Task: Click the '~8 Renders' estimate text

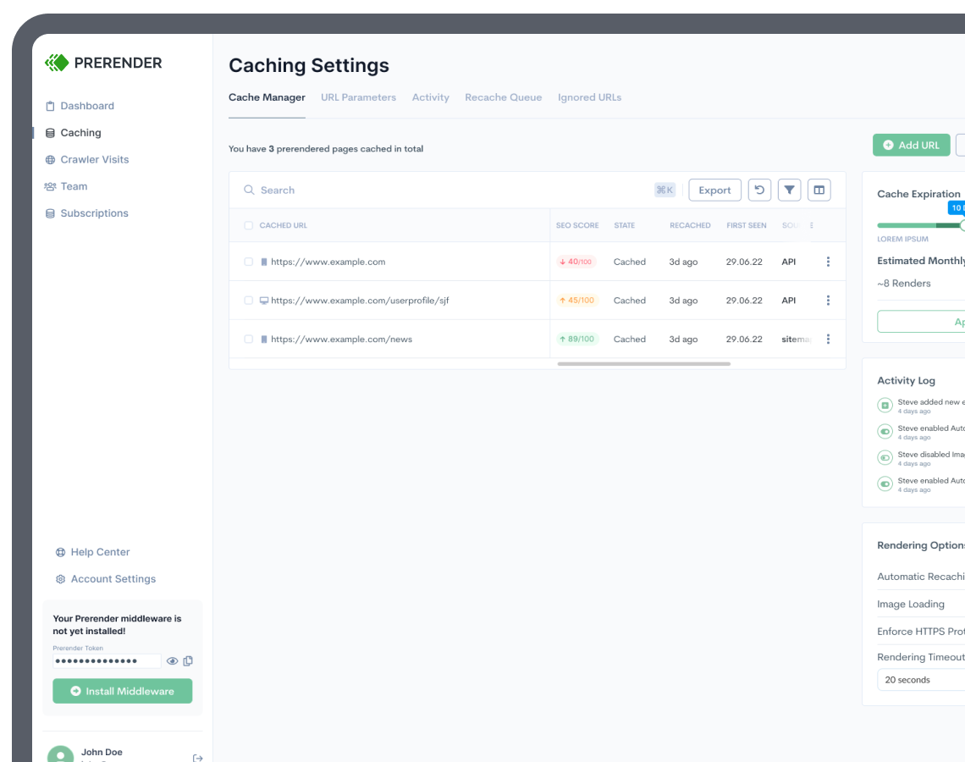Action: (903, 283)
